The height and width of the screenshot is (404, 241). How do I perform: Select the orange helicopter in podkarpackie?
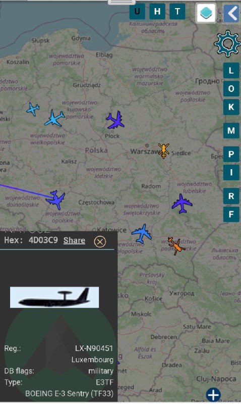[x=176, y=246]
